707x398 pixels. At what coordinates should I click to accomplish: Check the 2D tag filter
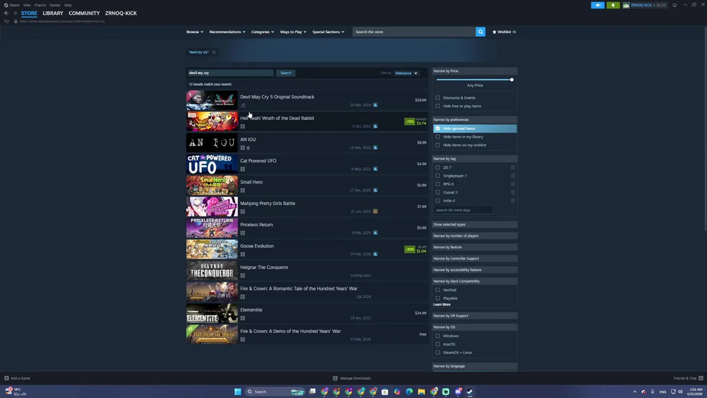click(x=438, y=167)
